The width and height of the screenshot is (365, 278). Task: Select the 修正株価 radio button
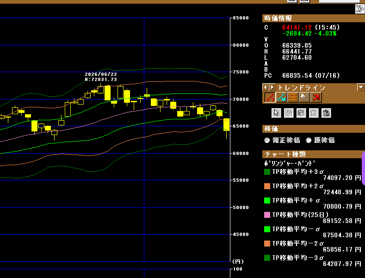(x=267, y=140)
